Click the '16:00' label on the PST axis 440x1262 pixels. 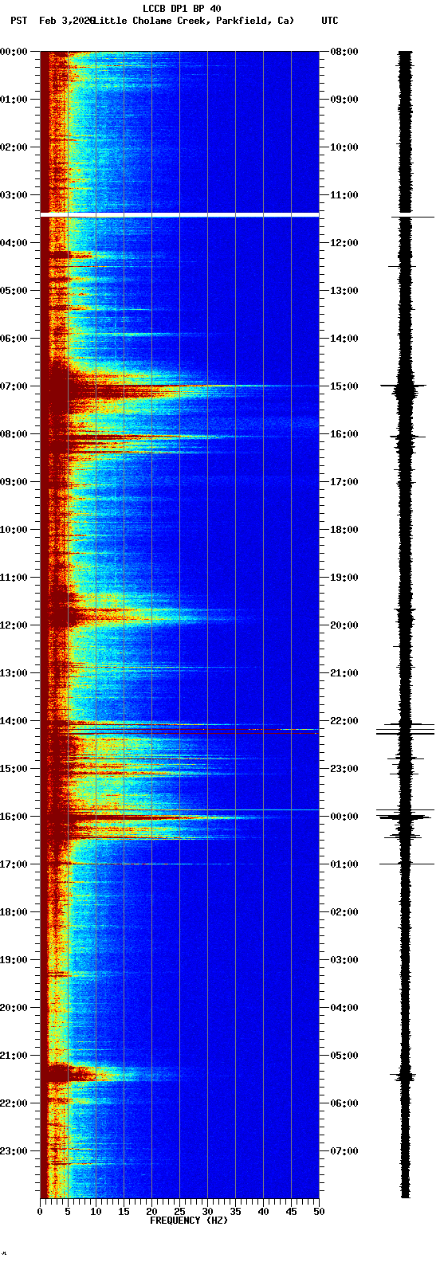point(13,817)
